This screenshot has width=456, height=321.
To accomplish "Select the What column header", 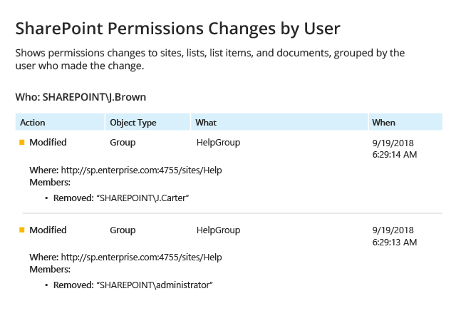I will (279, 122).
